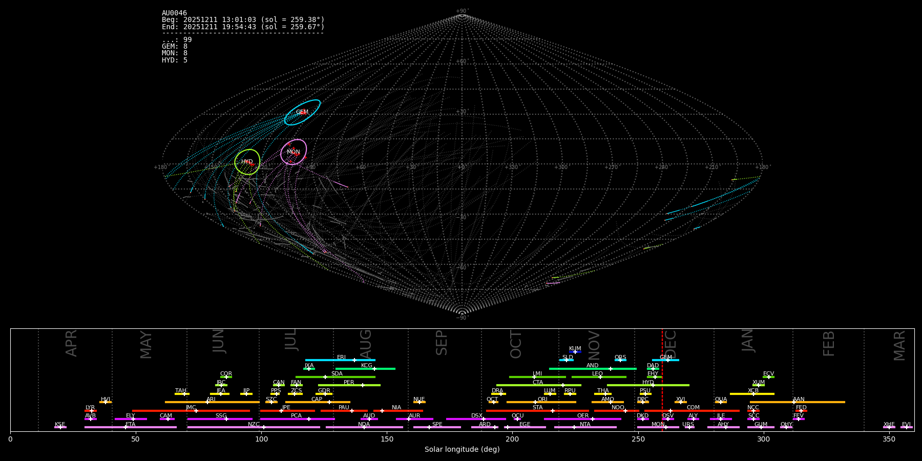
Task: Click the 350 tick on solar longitude axis
Action: pyautogui.click(x=889, y=439)
